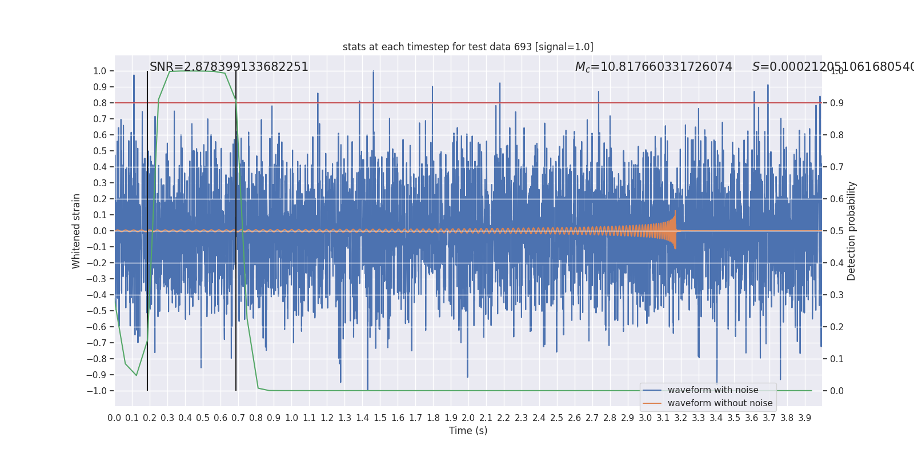Click the −1.0 tick on the whitened strain axis
This screenshot has height=457, width=914.
click(97, 391)
